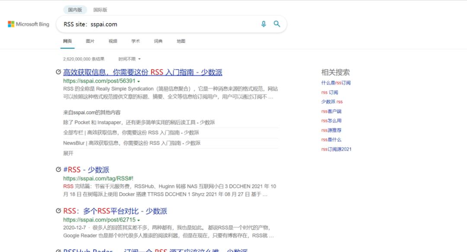Expand the arrow next to sspai.com/post/56391
Image resolution: width=467 pixels, height=252 pixels.
pos(138,82)
